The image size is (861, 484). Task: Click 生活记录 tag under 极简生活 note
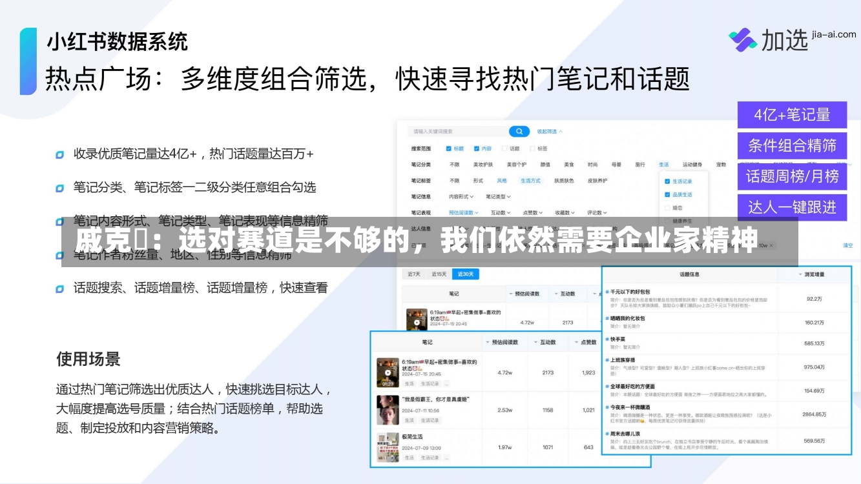click(430, 458)
